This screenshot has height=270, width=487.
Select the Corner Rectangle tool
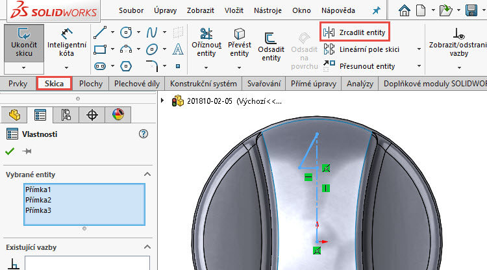[x=100, y=49]
